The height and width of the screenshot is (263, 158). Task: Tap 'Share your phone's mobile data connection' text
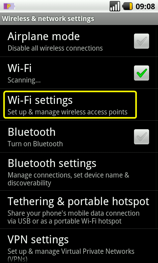tap(73, 213)
